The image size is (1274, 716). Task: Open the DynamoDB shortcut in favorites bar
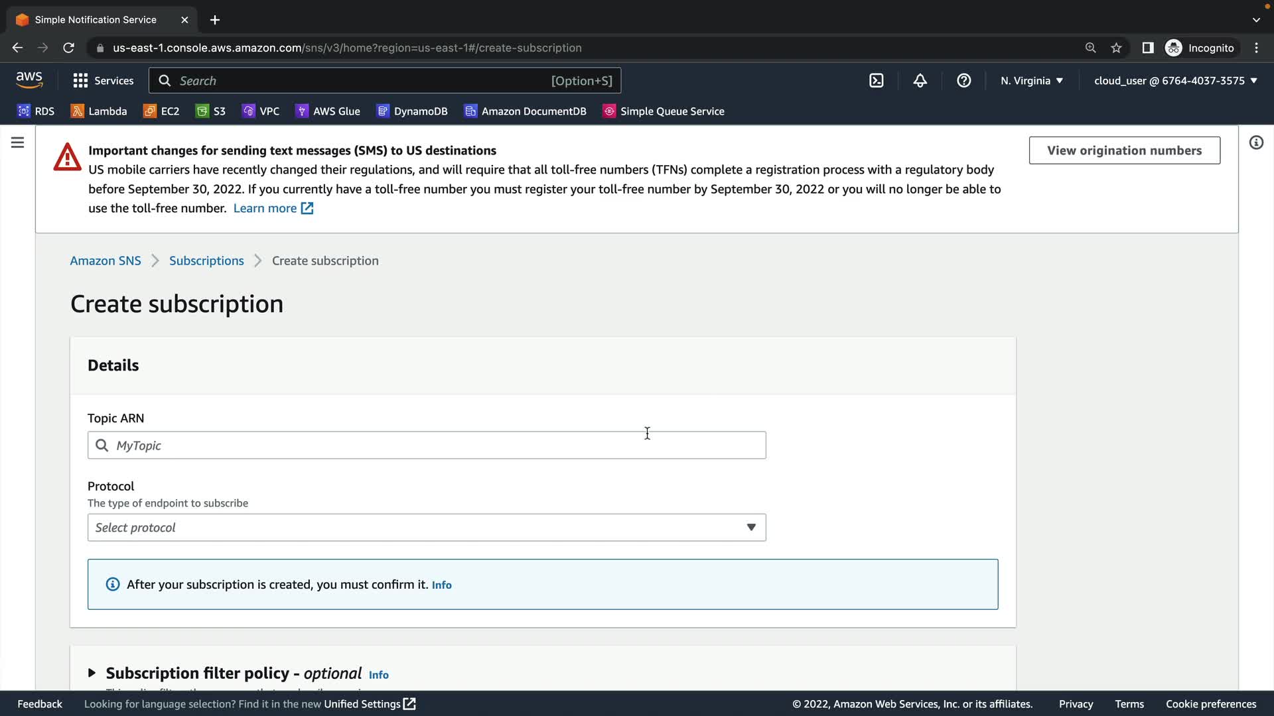412,111
